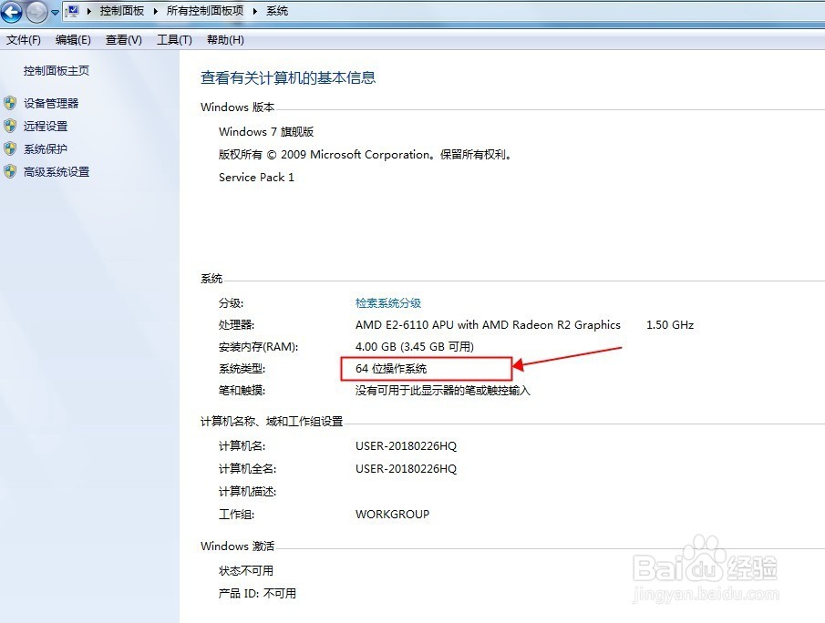Open the 查看(V) menu
Viewport: 825px width, 623px height.
tap(124, 40)
